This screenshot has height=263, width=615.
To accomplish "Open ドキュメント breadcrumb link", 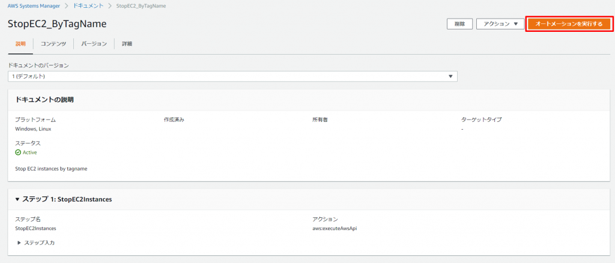I will (89, 6).
